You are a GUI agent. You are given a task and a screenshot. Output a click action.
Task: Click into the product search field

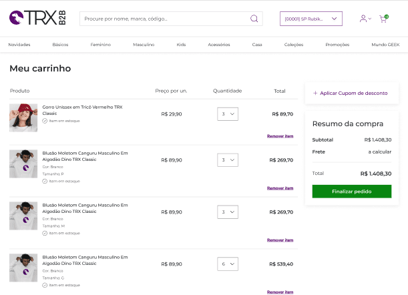[x=164, y=19]
